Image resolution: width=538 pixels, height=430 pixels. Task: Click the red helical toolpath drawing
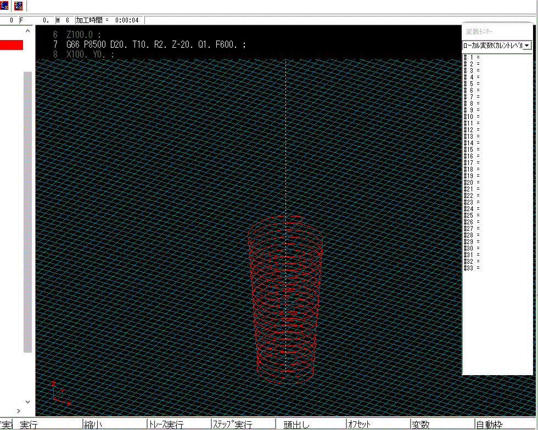285,300
